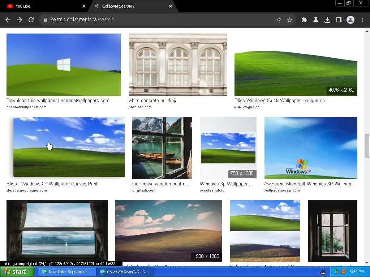The width and height of the screenshot is (370, 277).
Task: Click the network tray icon
Action: pos(336,272)
